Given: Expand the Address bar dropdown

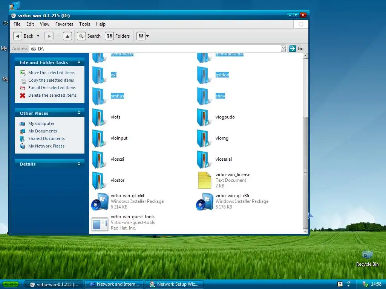Looking at the screenshot, I should click(x=283, y=49).
